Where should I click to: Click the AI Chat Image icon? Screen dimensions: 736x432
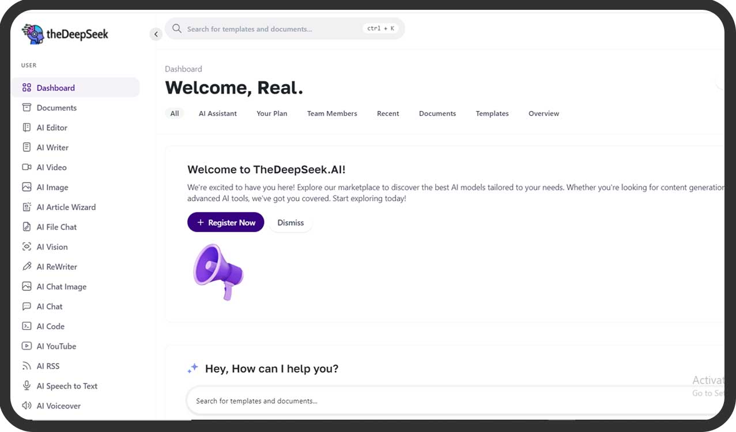click(x=27, y=286)
